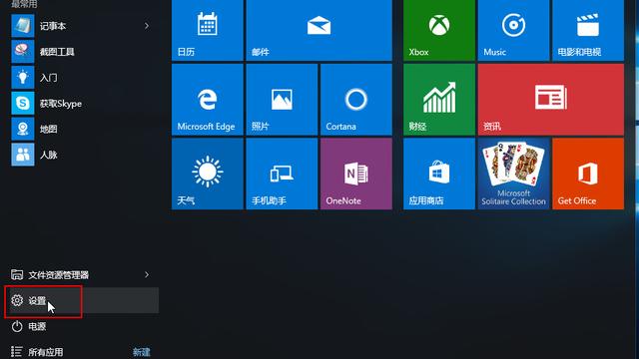This screenshot has width=639, height=359.
Task: Expand the Notepad jump list arrow
Action: pyautogui.click(x=147, y=26)
